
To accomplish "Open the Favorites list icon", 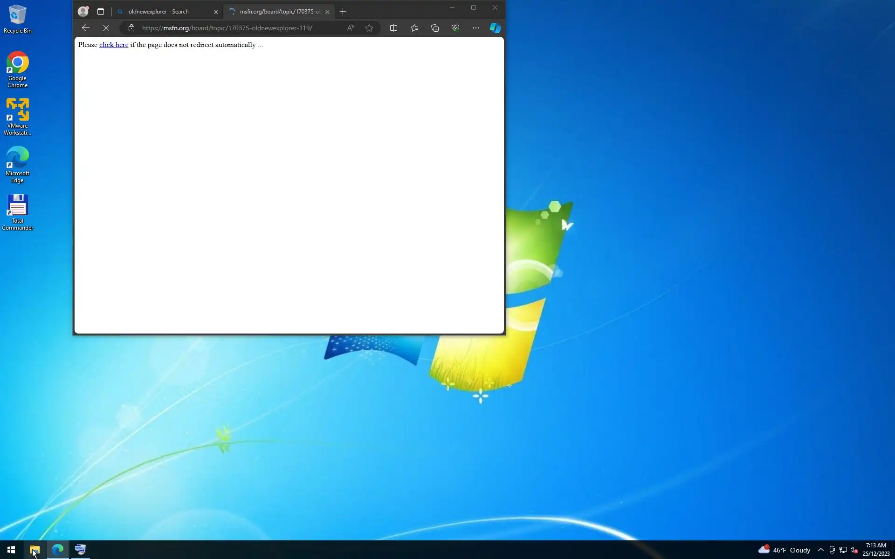I will 414,28.
